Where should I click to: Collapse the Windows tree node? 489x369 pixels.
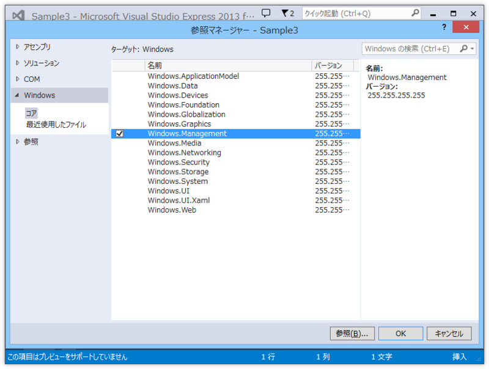pyautogui.click(x=17, y=95)
